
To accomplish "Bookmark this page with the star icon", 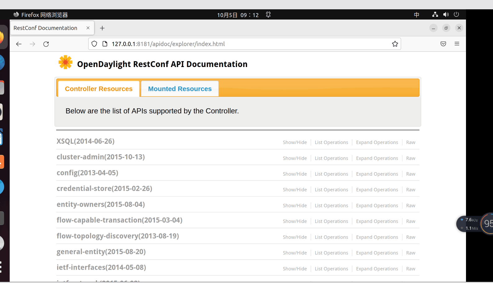I will 395,44.
